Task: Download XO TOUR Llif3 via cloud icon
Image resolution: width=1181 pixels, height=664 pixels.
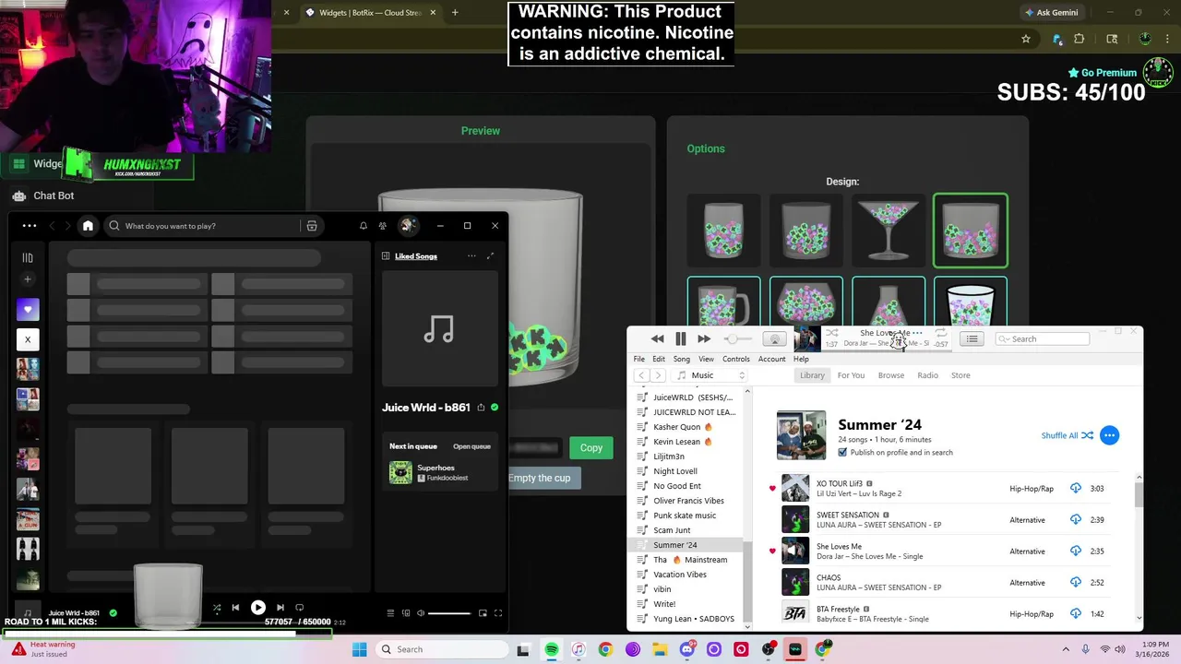Action: click(1076, 489)
